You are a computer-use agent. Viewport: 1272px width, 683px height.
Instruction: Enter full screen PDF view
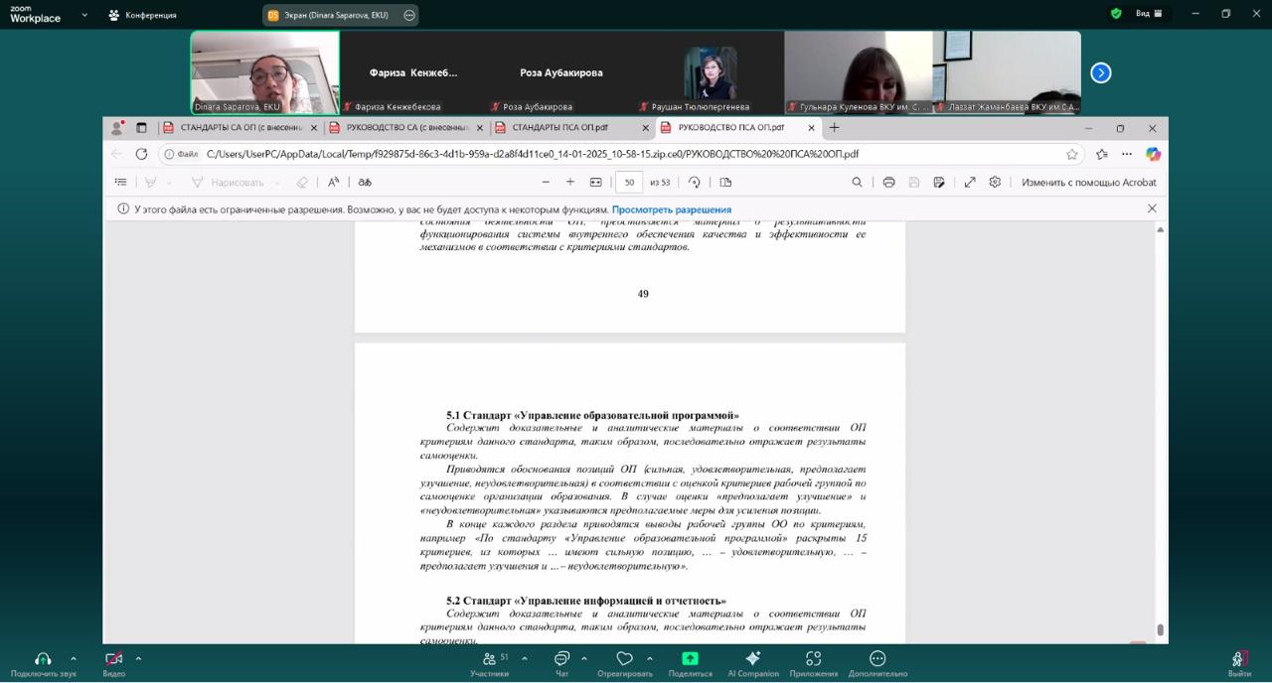970,183
